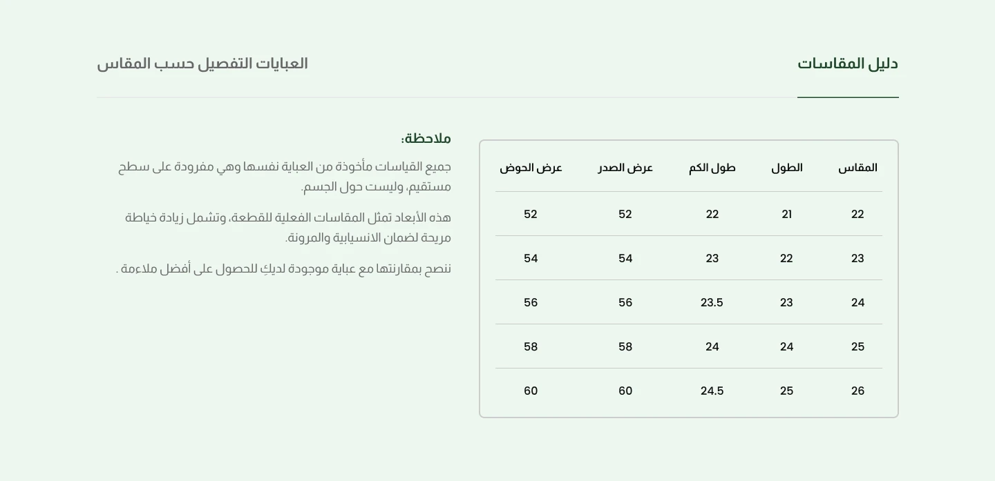Click the ملاحظة heading

pyautogui.click(x=426, y=139)
